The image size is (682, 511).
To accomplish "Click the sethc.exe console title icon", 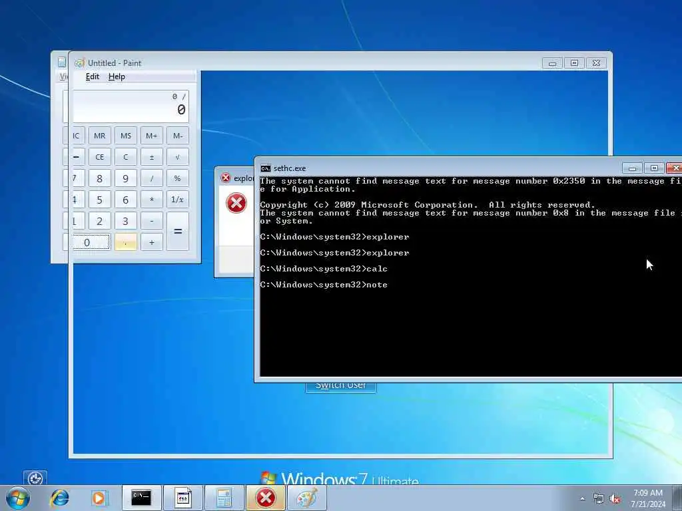I will point(265,168).
